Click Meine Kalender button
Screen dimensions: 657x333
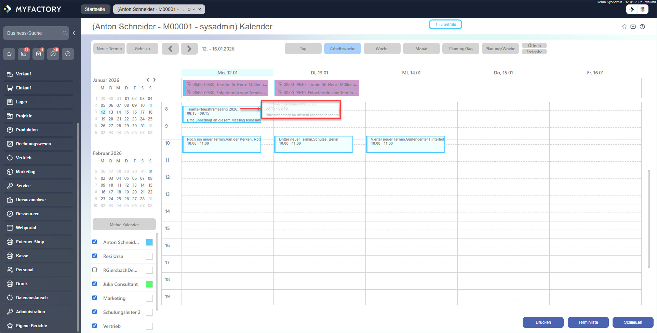[x=124, y=225]
